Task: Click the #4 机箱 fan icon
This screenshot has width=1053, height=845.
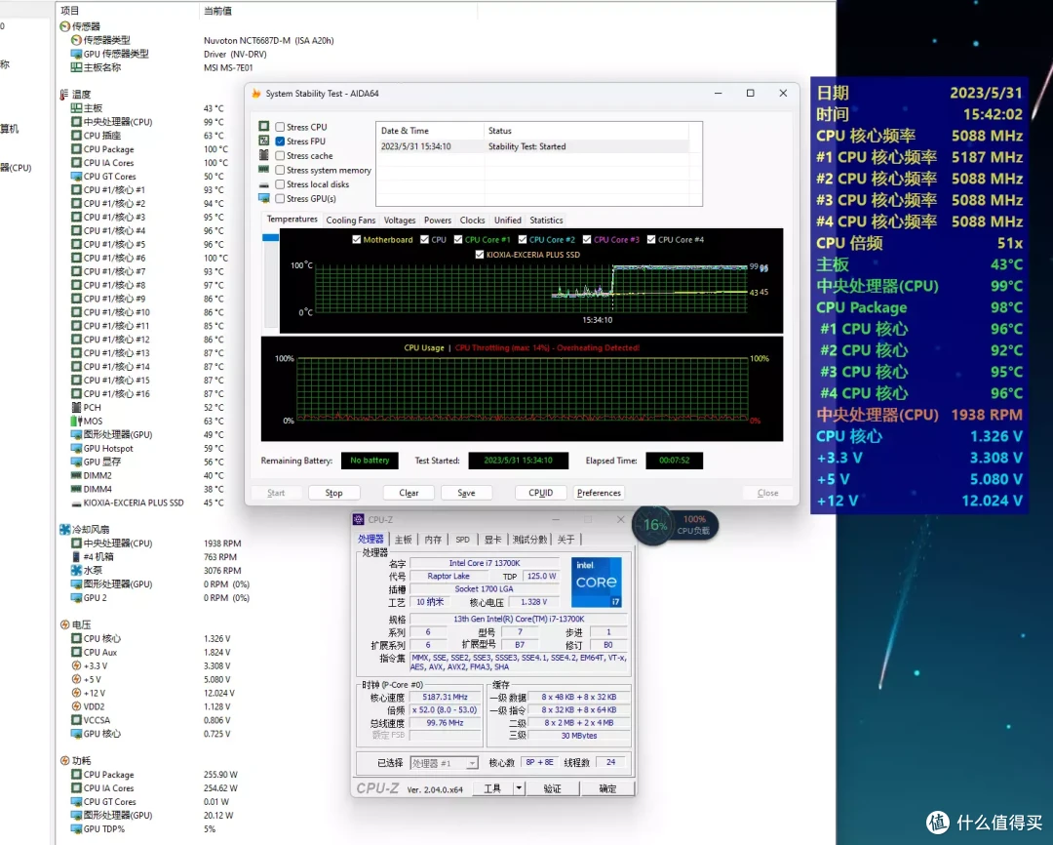Action: [x=76, y=556]
